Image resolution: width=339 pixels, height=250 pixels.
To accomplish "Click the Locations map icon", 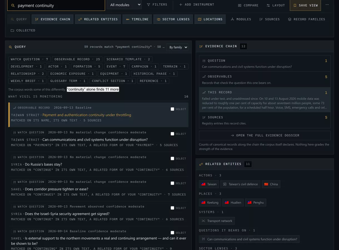I will pos(200,19).
